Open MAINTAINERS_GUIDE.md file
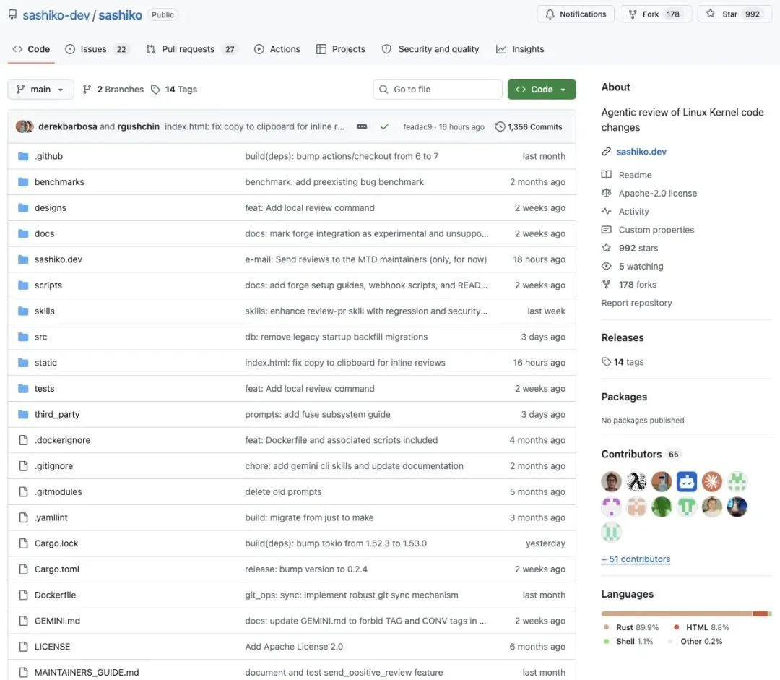The image size is (780, 680). [x=87, y=673]
